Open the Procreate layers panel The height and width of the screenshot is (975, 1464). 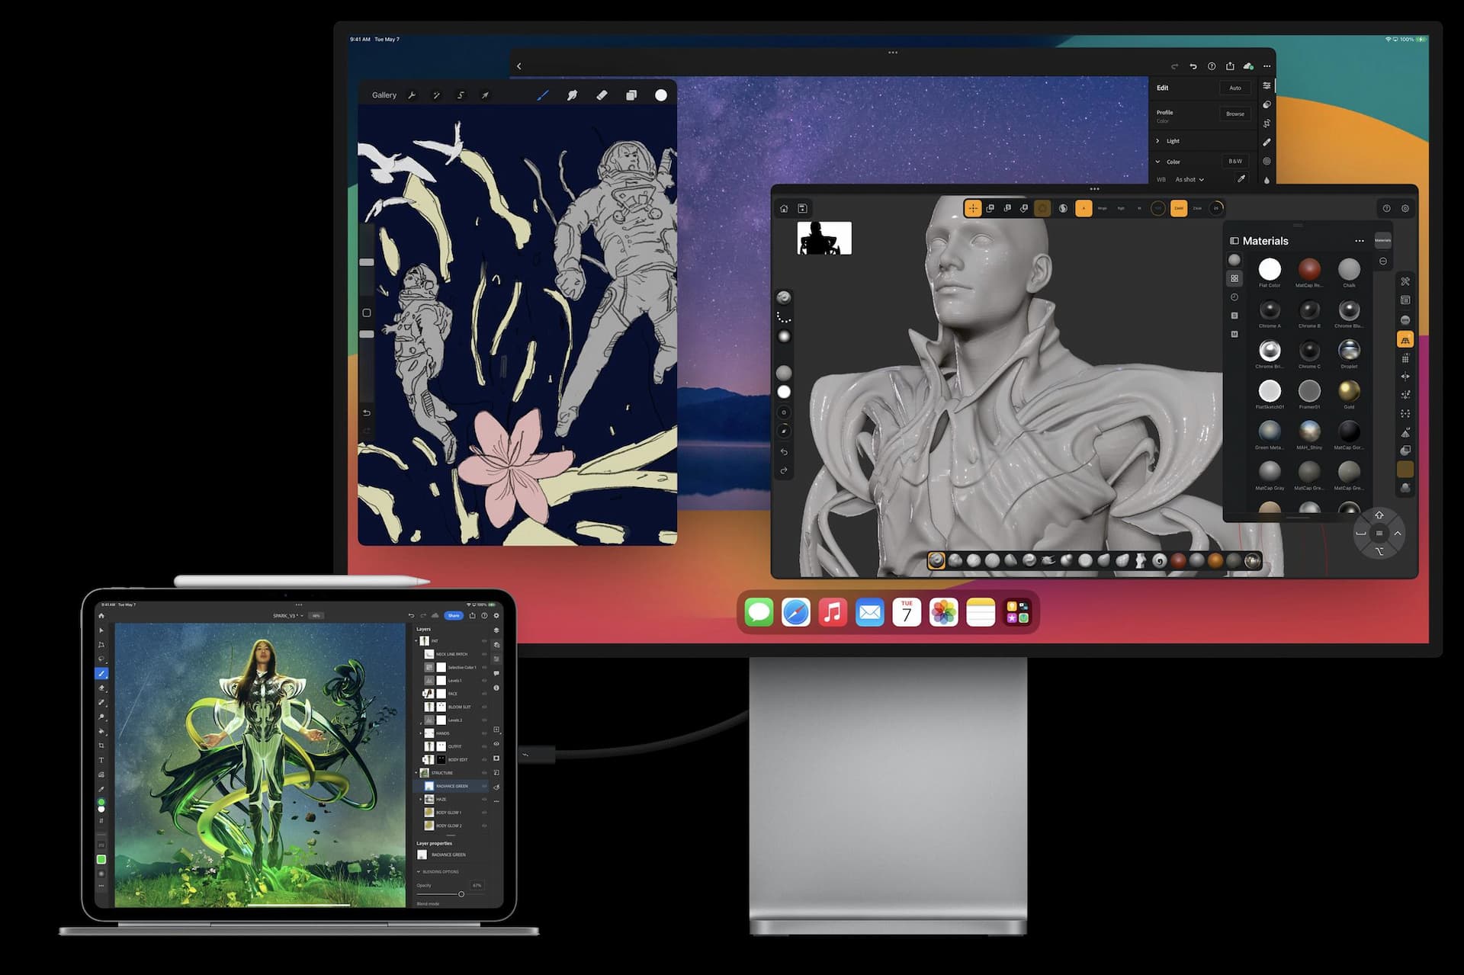[631, 95]
